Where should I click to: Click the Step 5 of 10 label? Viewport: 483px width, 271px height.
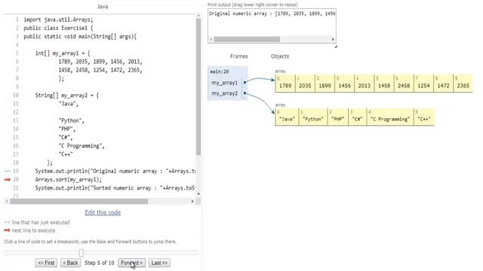pos(99,263)
